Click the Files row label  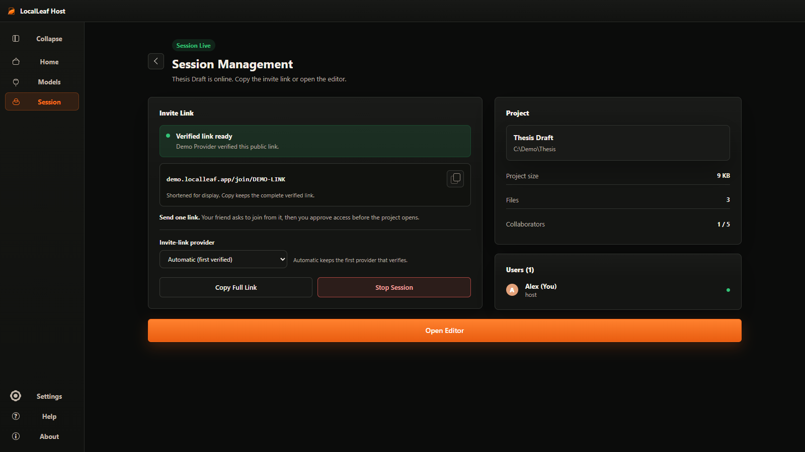tap(512, 200)
